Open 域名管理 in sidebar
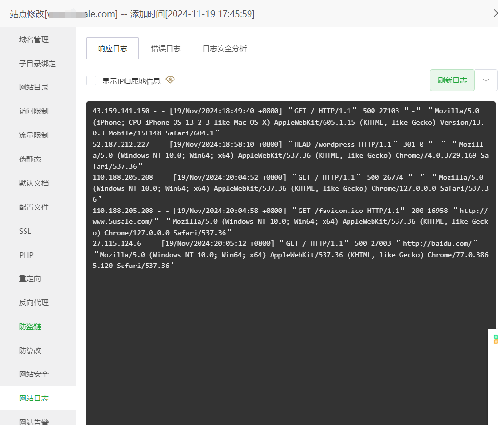Screen dimensions: 498x425 pyautogui.click(x=34, y=40)
